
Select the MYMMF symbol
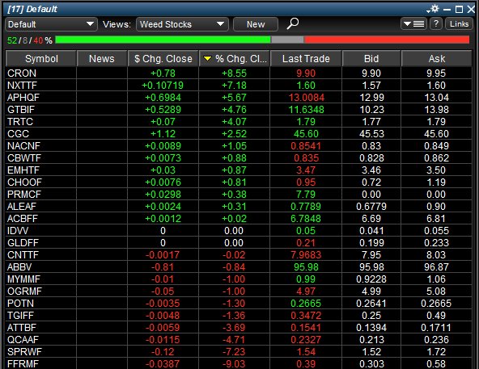(x=23, y=279)
